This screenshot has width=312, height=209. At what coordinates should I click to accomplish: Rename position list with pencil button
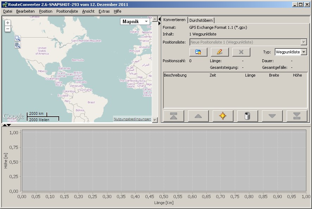pos(220,52)
